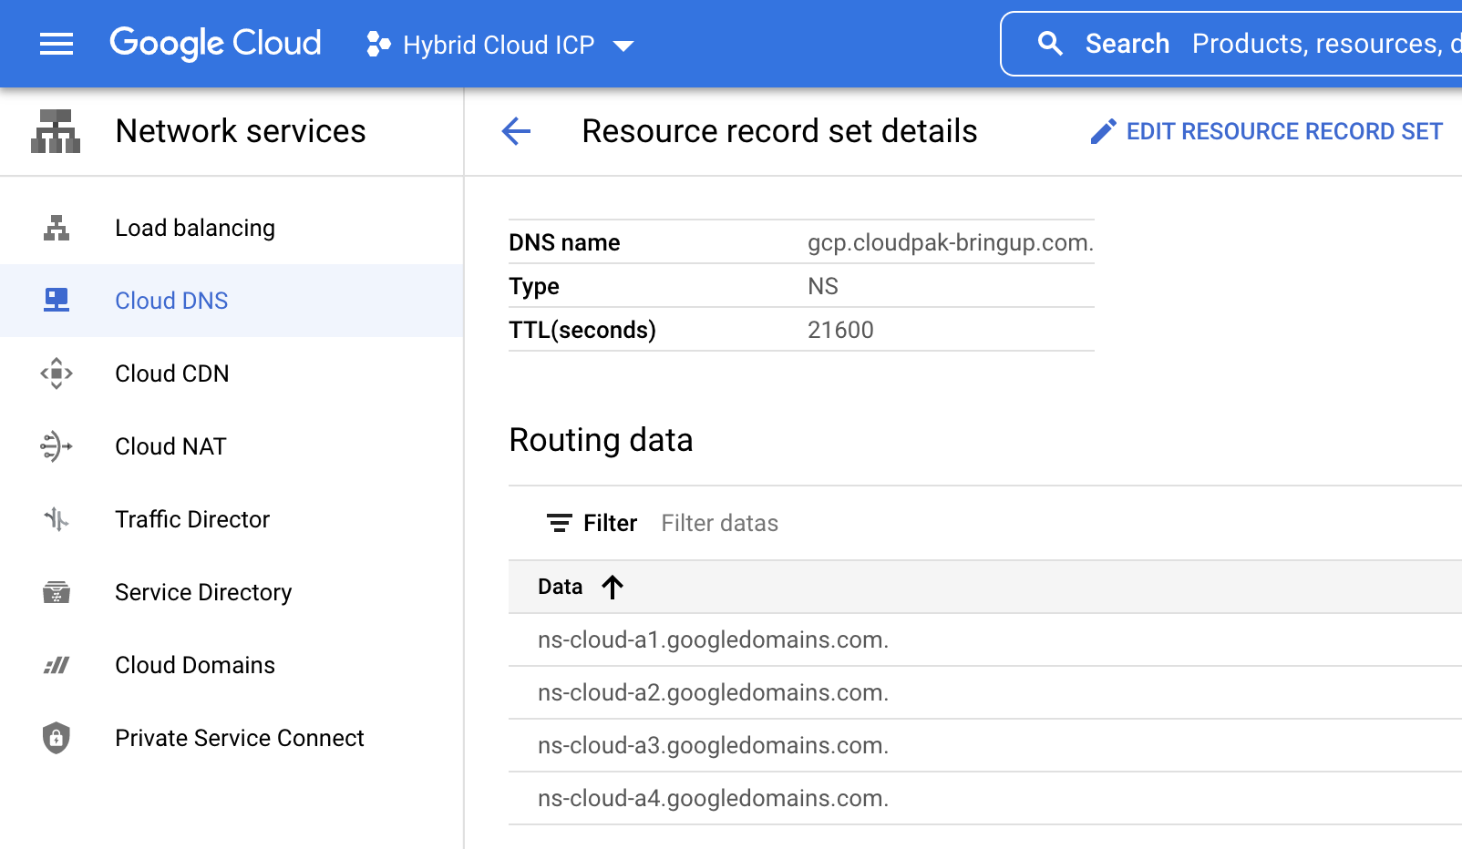This screenshot has width=1462, height=849.
Task: Click the Service Directory icon
Action: click(57, 592)
